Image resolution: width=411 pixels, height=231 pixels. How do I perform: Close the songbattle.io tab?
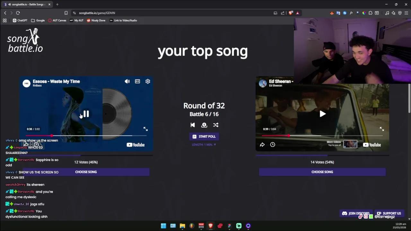49,4
